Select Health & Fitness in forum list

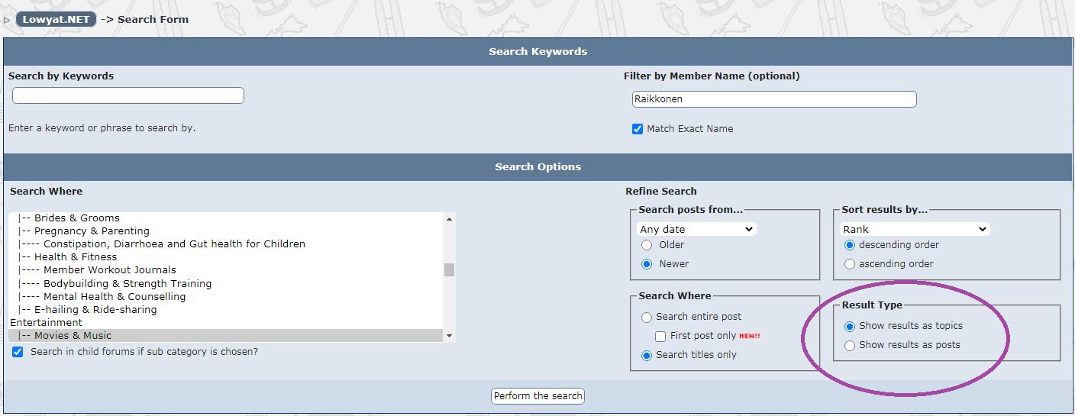[x=76, y=257]
